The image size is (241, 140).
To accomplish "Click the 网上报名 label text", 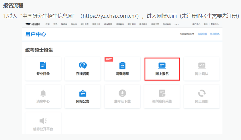I will pos(162,74).
